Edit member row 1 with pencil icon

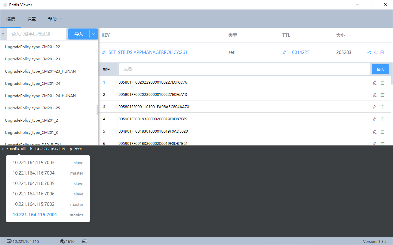pyautogui.click(x=374, y=82)
